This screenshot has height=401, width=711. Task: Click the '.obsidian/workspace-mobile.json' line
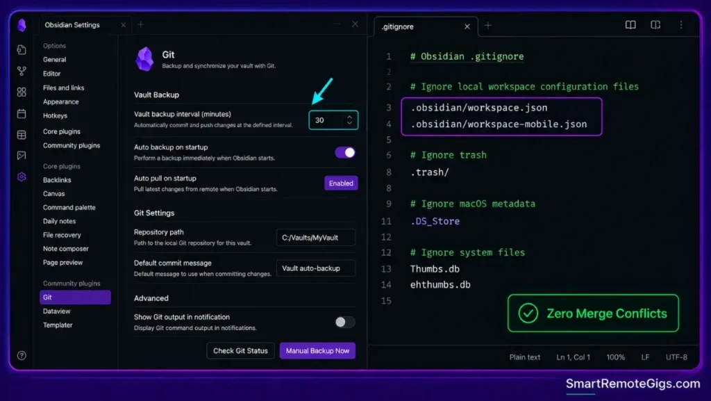click(x=499, y=124)
